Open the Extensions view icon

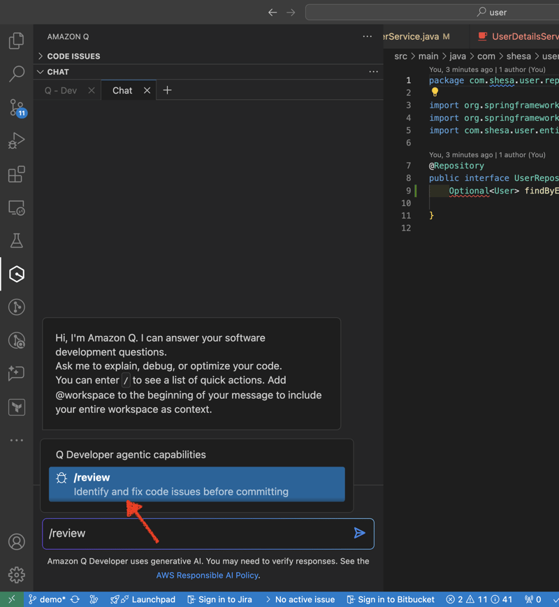tap(17, 174)
